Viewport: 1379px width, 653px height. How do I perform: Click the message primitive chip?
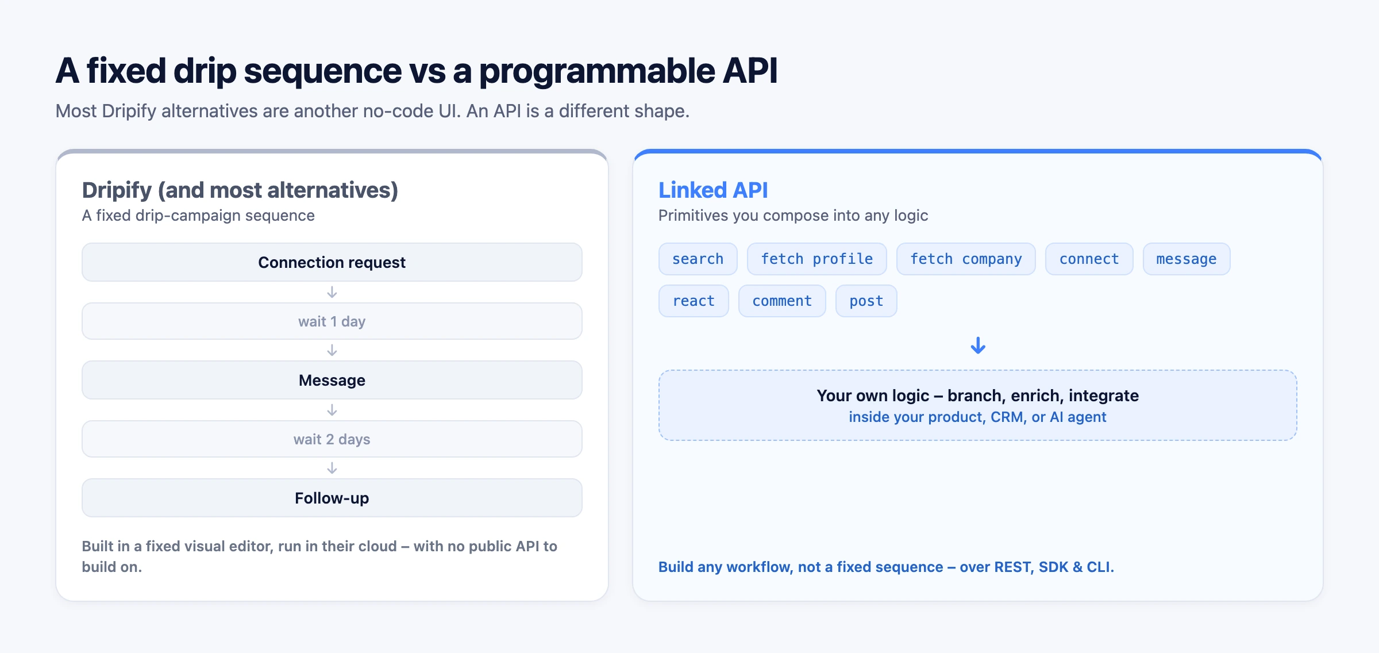coord(1187,259)
